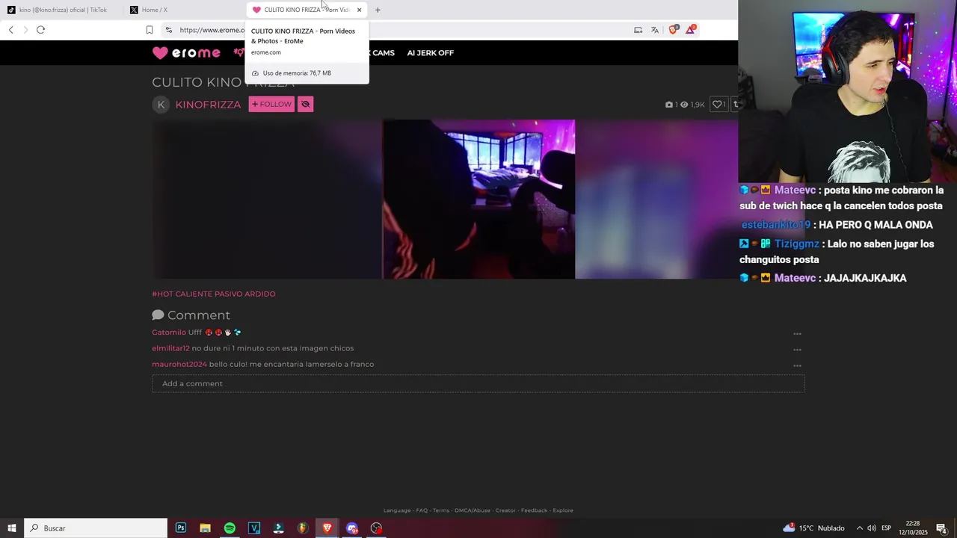Like the album with heart button
957x538 pixels.
pyautogui.click(x=719, y=105)
